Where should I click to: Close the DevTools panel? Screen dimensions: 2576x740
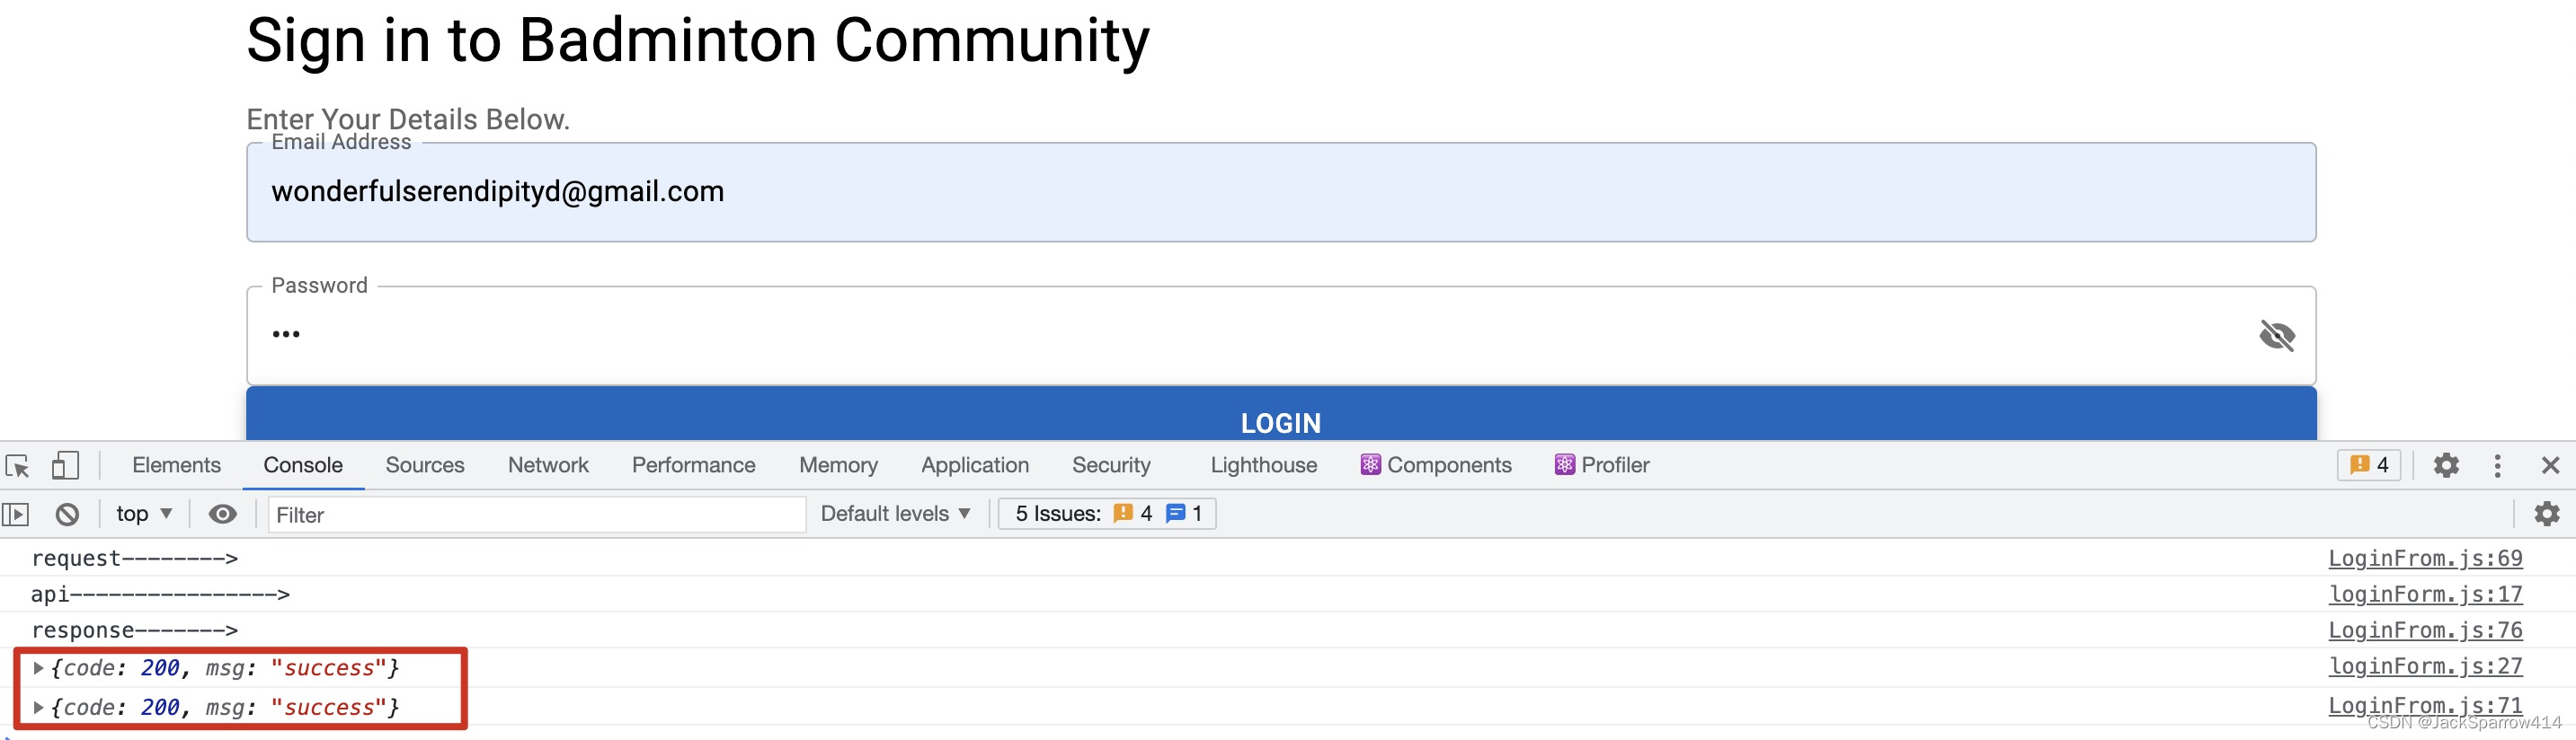pos(2550,465)
